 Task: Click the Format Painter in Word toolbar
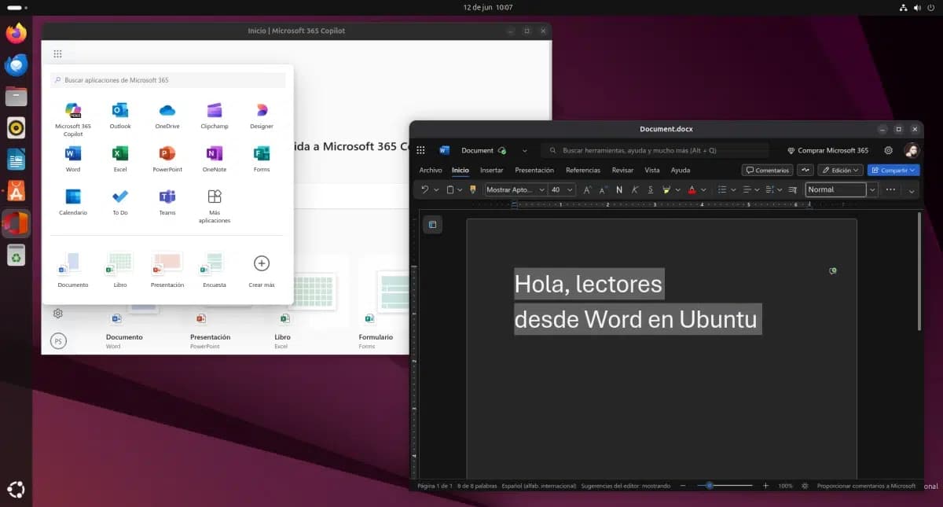tap(473, 189)
